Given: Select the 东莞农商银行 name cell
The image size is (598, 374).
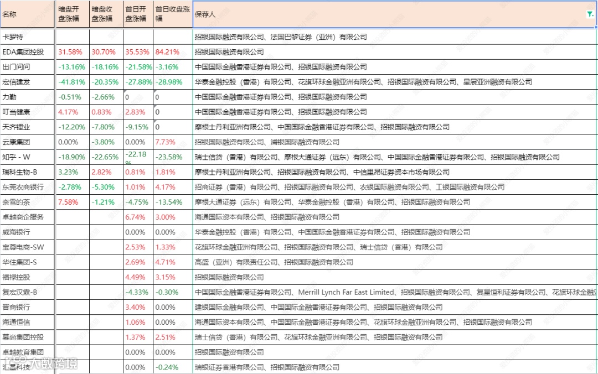Looking at the screenshot, I should click(28, 187).
